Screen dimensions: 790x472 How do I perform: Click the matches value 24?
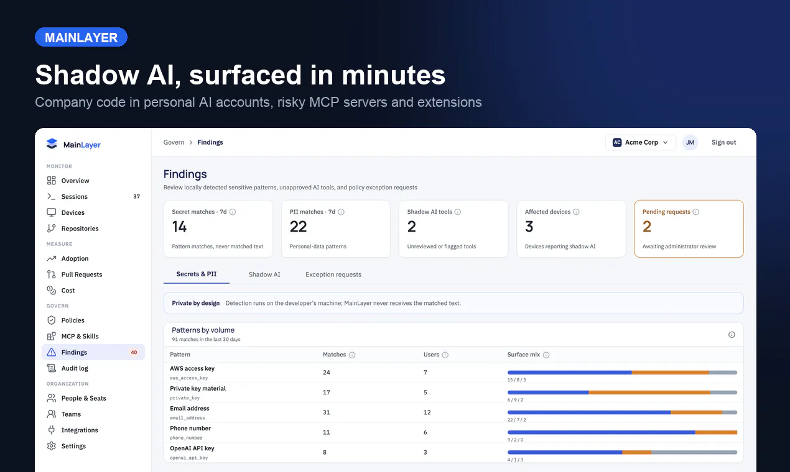coord(327,373)
